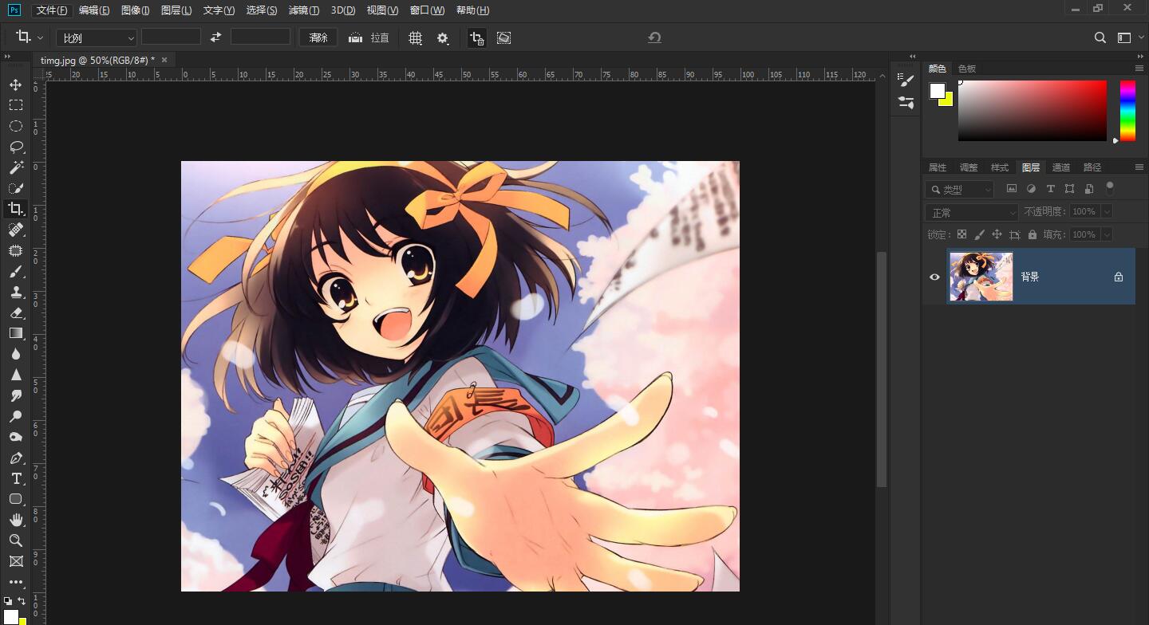Click the 清除 button
The image size is (1149, 625).
click(x=318, y=37)
